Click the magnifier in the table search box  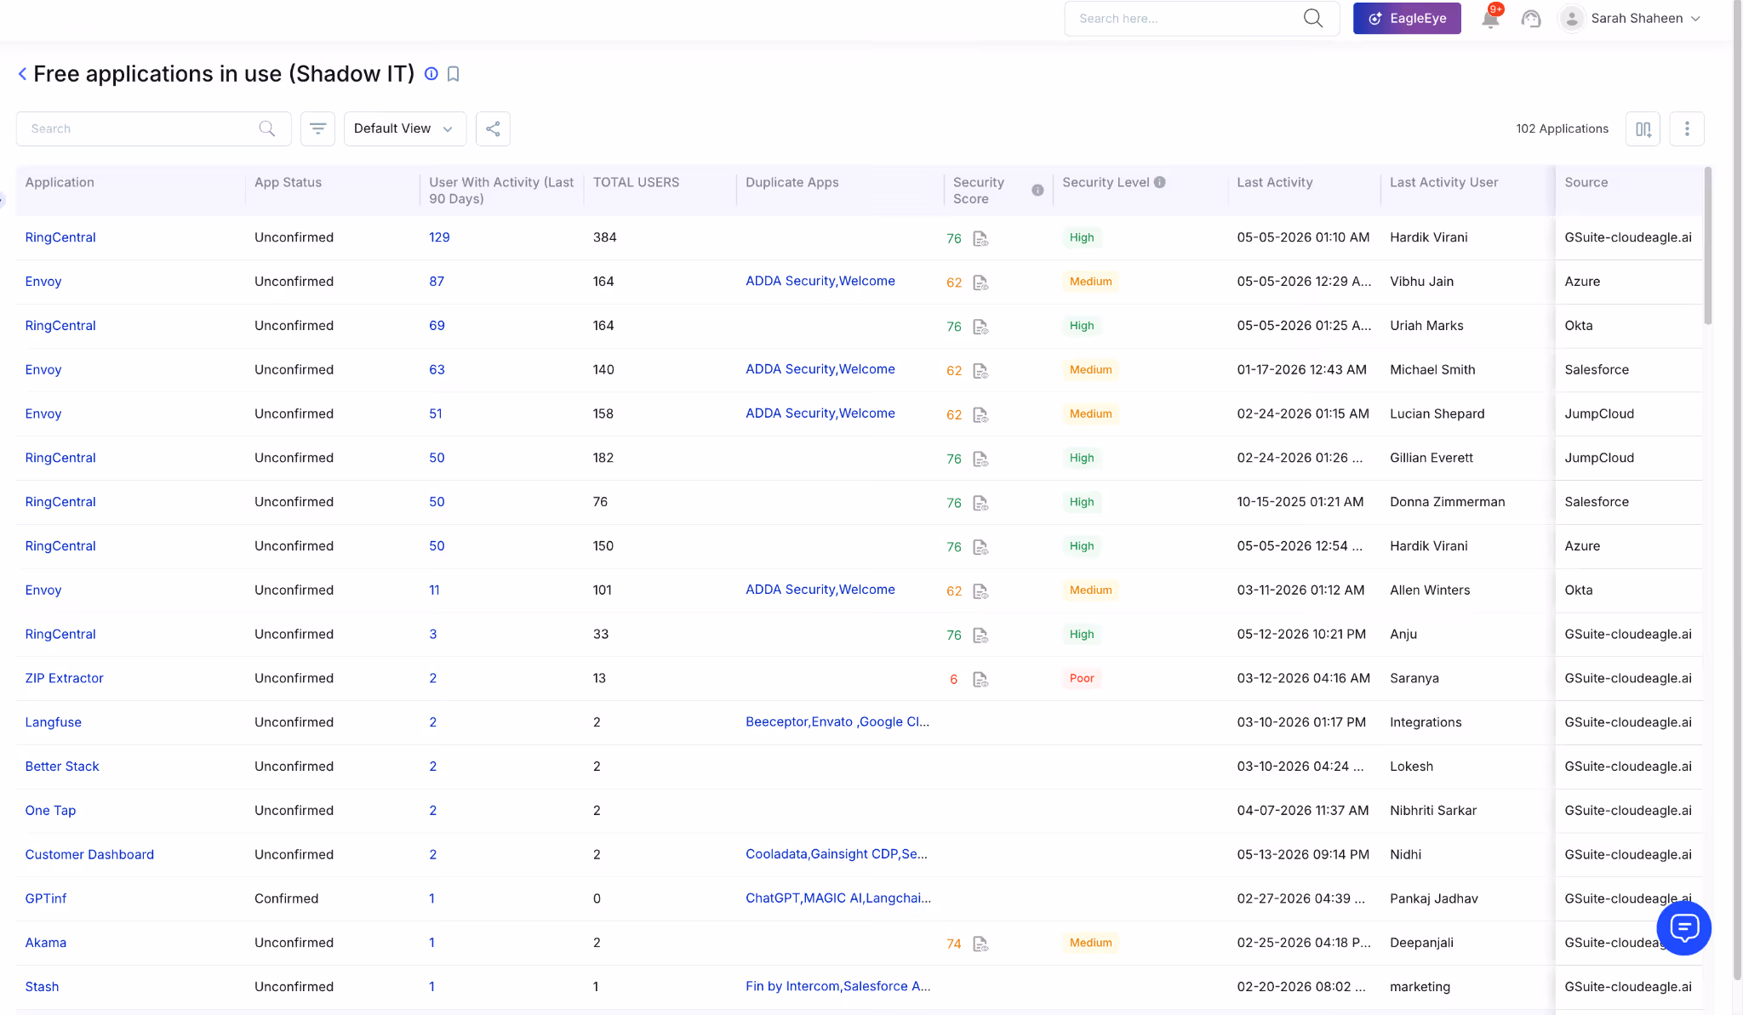267,128
